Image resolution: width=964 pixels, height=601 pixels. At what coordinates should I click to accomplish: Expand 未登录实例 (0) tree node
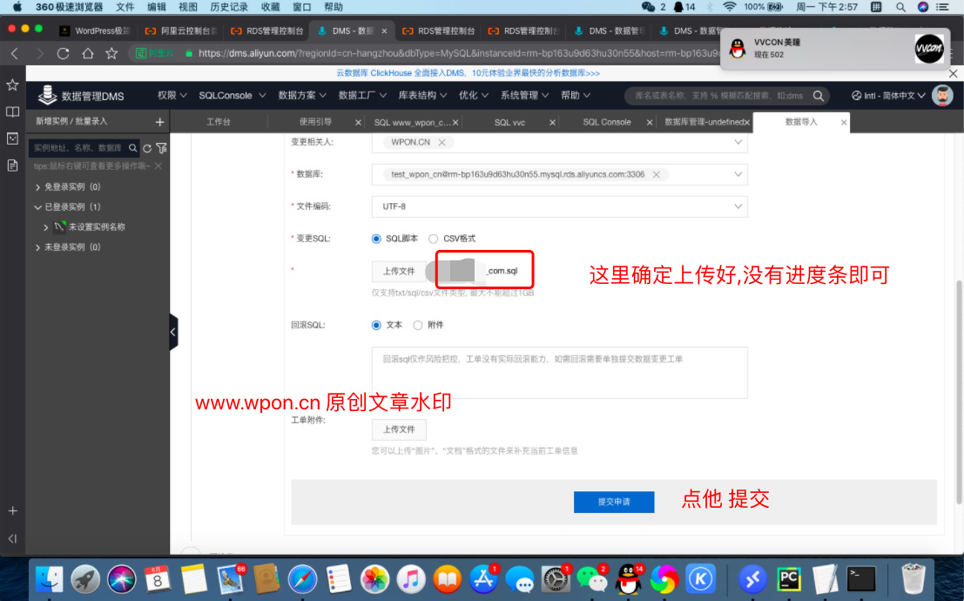37,247
